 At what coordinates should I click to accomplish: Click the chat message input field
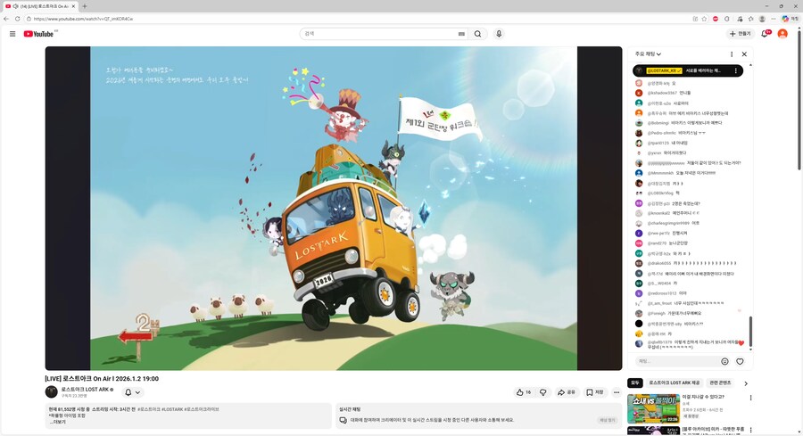[677, 361]
